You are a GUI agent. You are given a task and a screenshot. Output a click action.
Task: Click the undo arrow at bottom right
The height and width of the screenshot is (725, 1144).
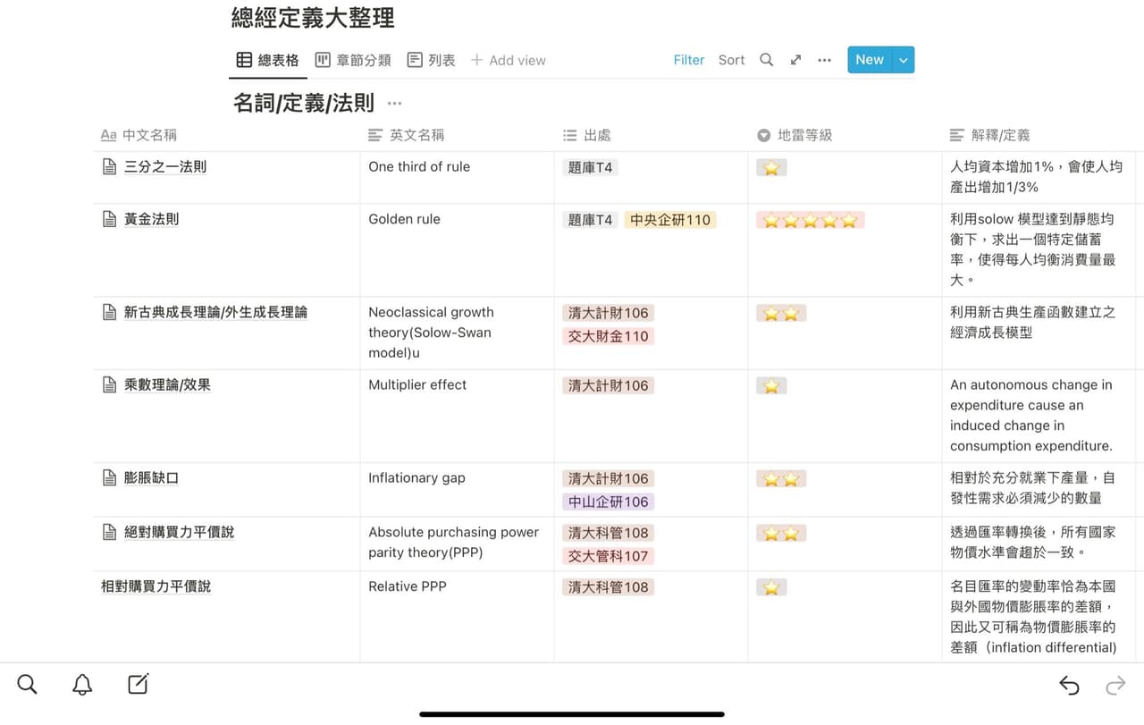point(1069,685)
